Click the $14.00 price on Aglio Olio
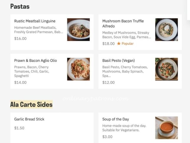190x143 pixels. pos(20,82)
